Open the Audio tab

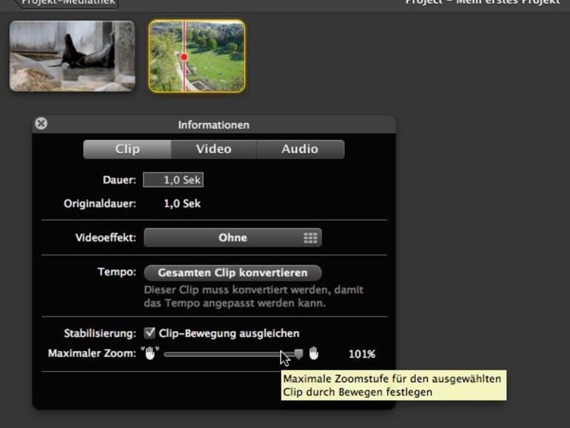(x=301, y=149)
